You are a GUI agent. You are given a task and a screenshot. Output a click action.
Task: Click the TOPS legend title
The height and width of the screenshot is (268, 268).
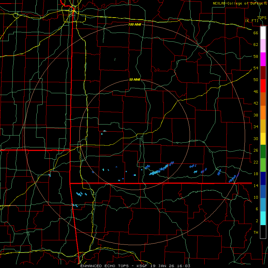(262, 18)
